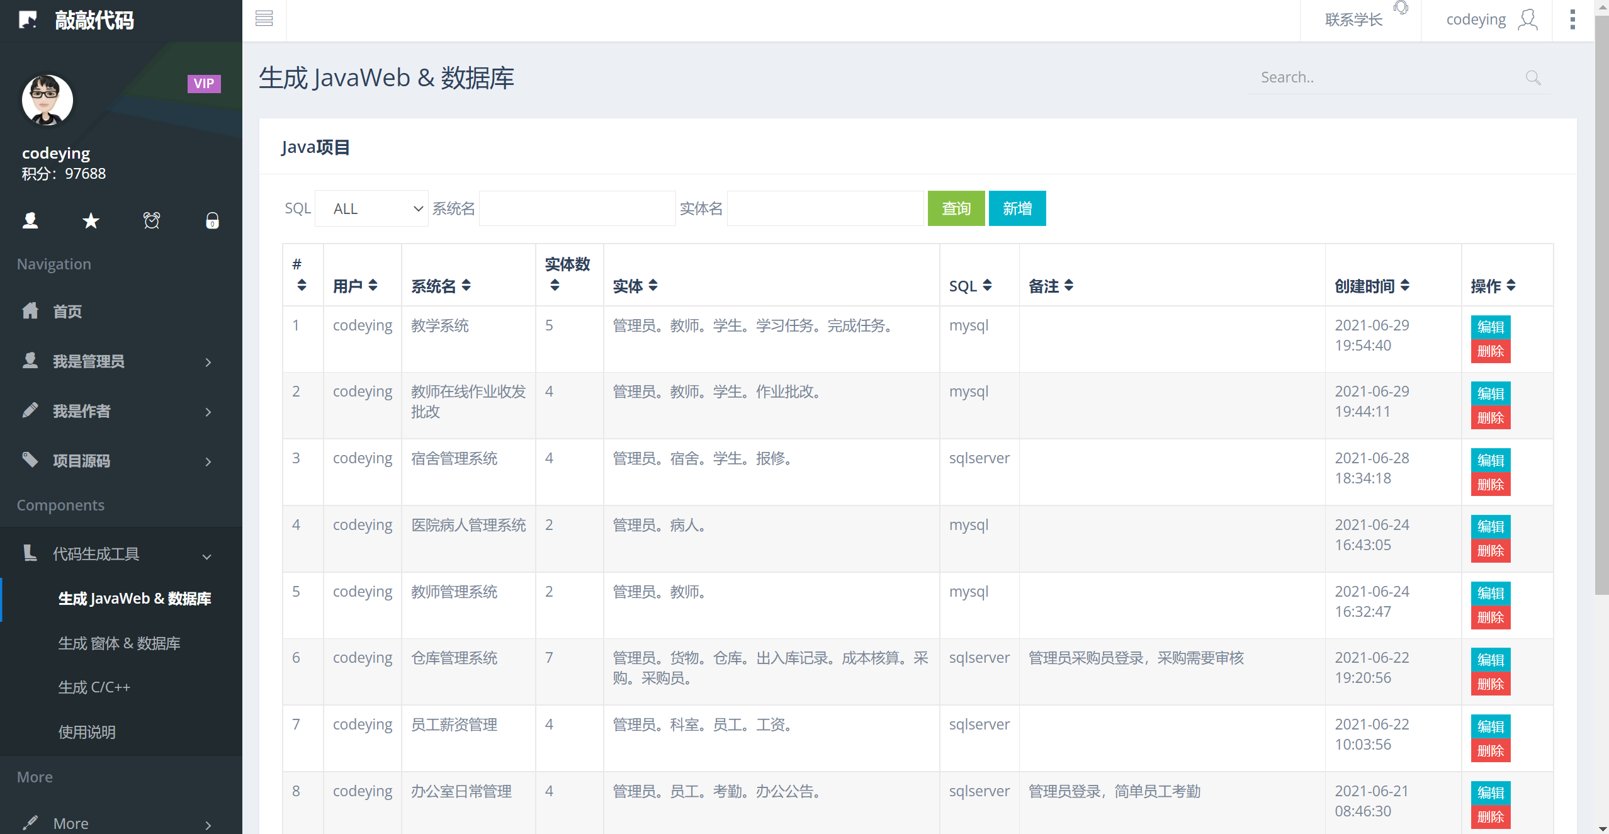The image size is (1609, 834).
Task: Click the 积分: 97688 points text
Action: [64, 174]
